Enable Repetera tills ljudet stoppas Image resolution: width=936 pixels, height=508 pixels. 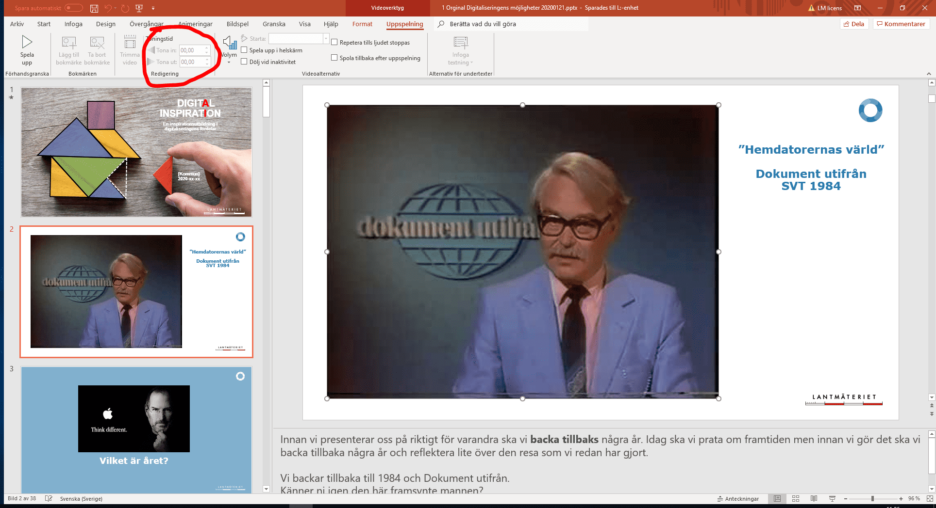(x=334, y=42)
